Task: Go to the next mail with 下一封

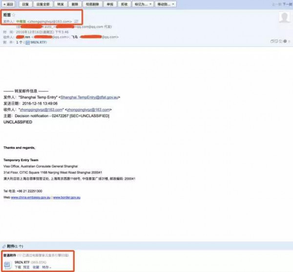Action: (288, 4)
